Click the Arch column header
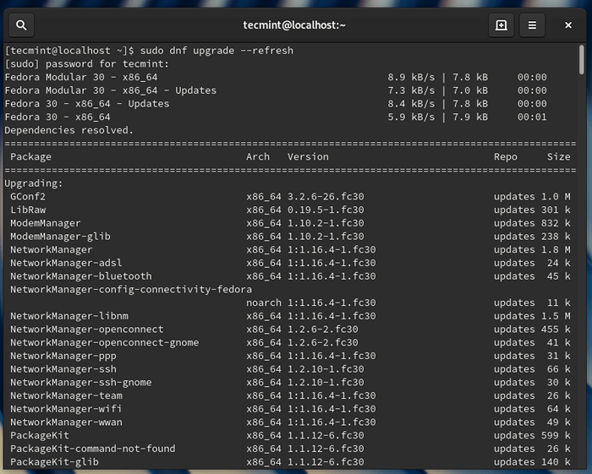 (258, 157)
